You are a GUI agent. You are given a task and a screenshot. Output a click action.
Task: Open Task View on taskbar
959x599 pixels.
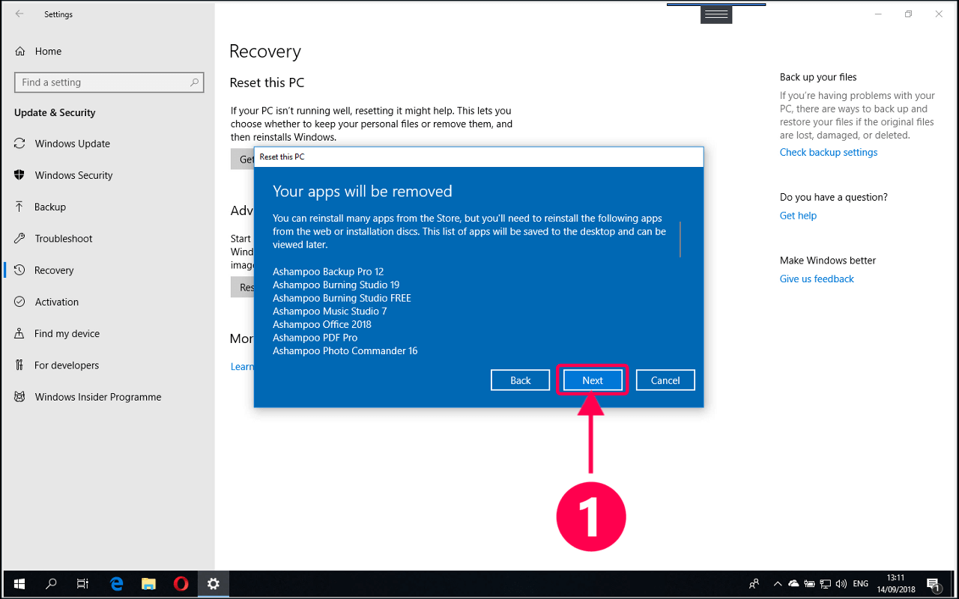coord(83,584)
